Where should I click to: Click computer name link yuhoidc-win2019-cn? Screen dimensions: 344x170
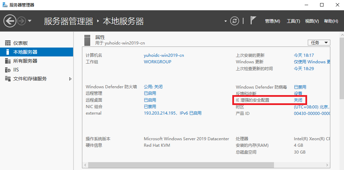(x=164, y=55)
